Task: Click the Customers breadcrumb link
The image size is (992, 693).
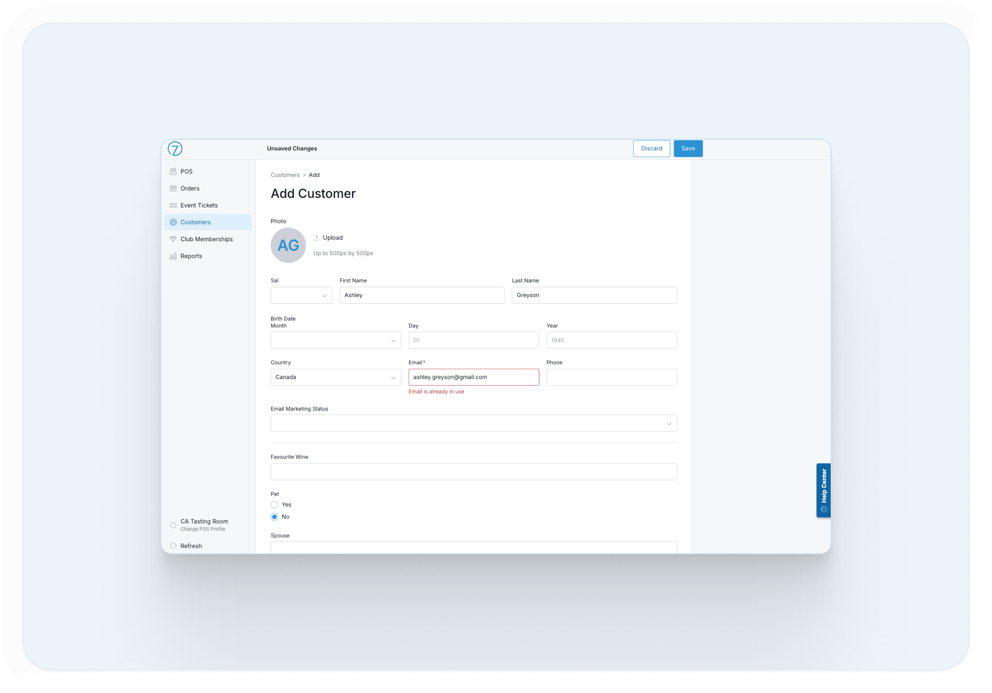Action: [285, 175]
